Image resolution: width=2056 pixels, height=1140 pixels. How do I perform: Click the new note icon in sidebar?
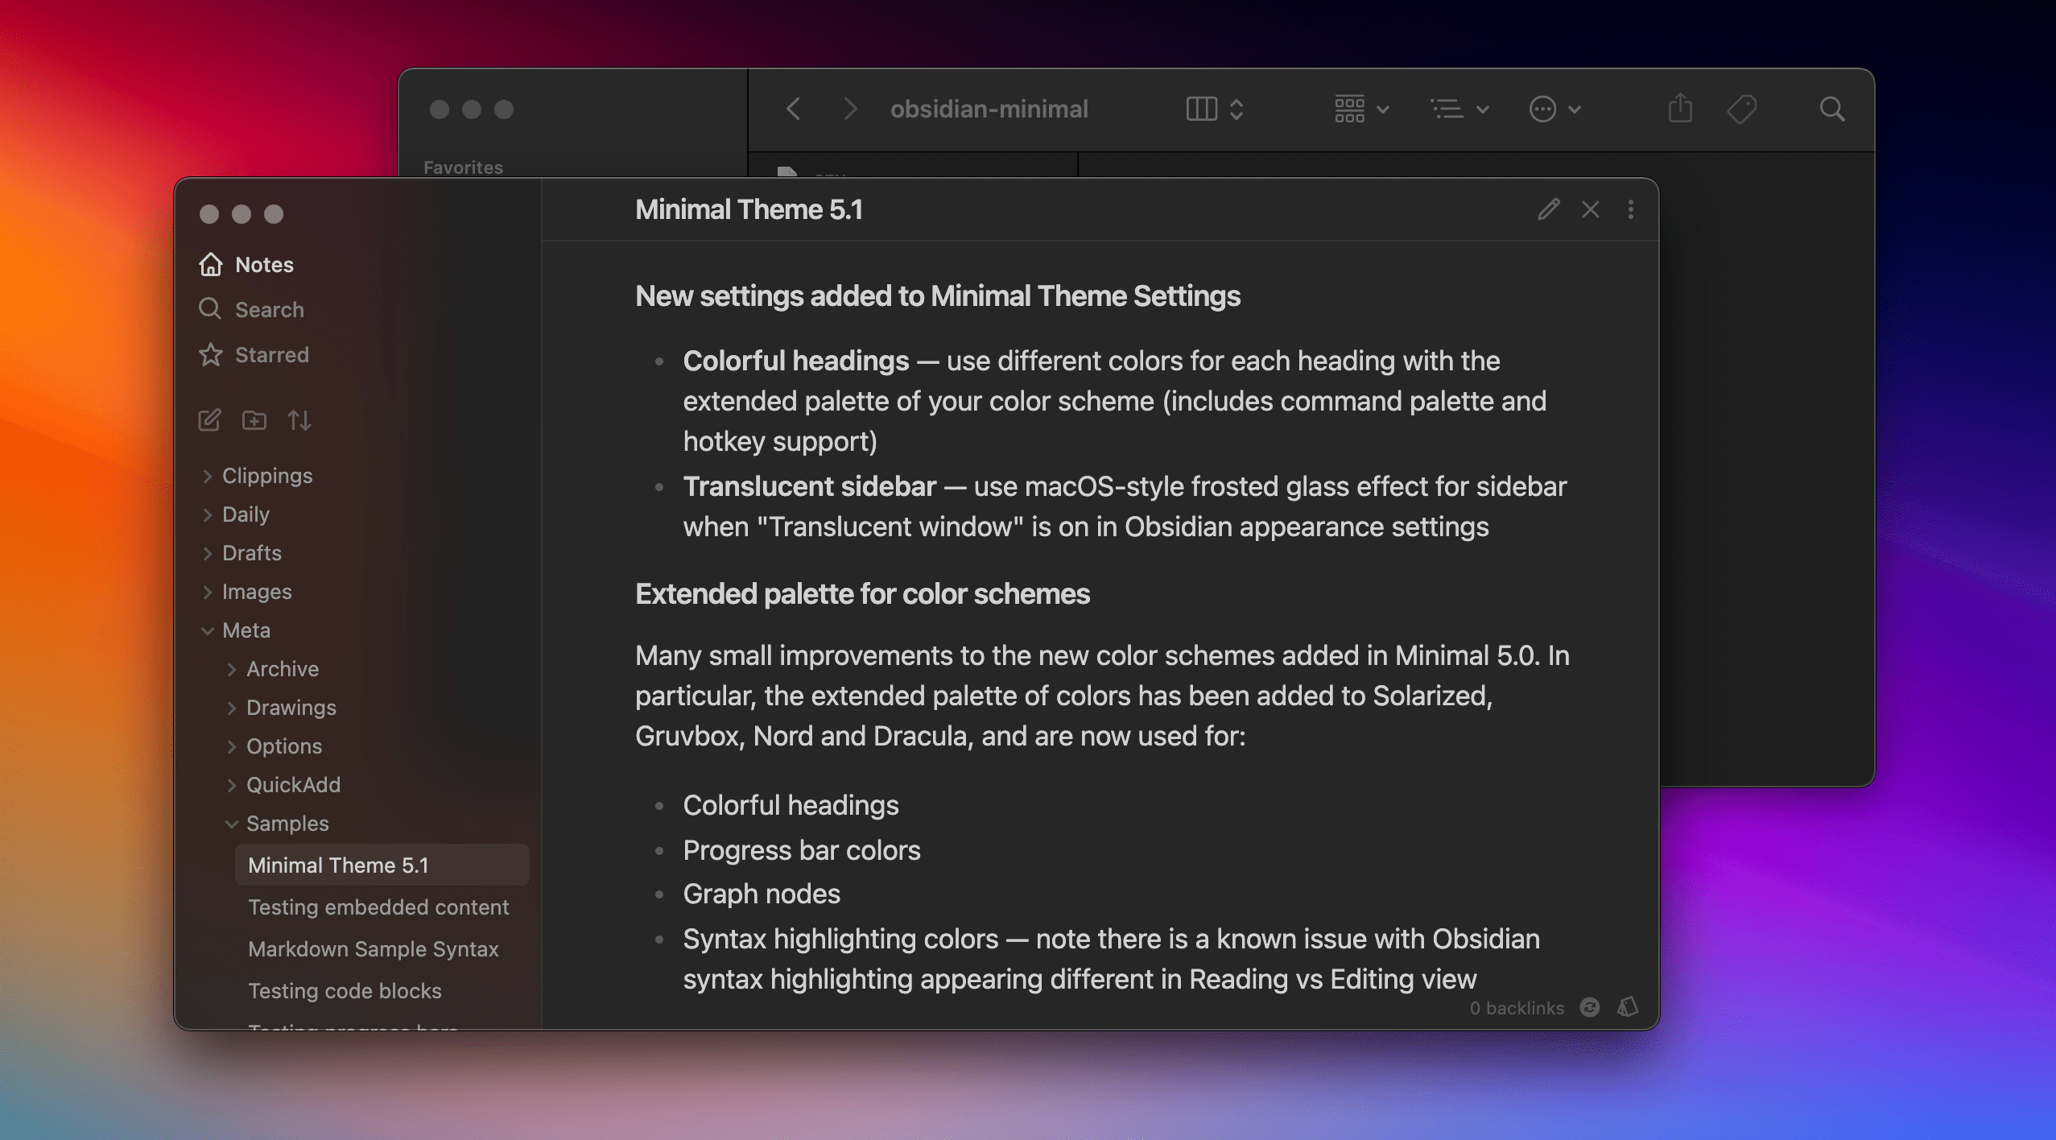pyautogui.click(x=209, y=419)
